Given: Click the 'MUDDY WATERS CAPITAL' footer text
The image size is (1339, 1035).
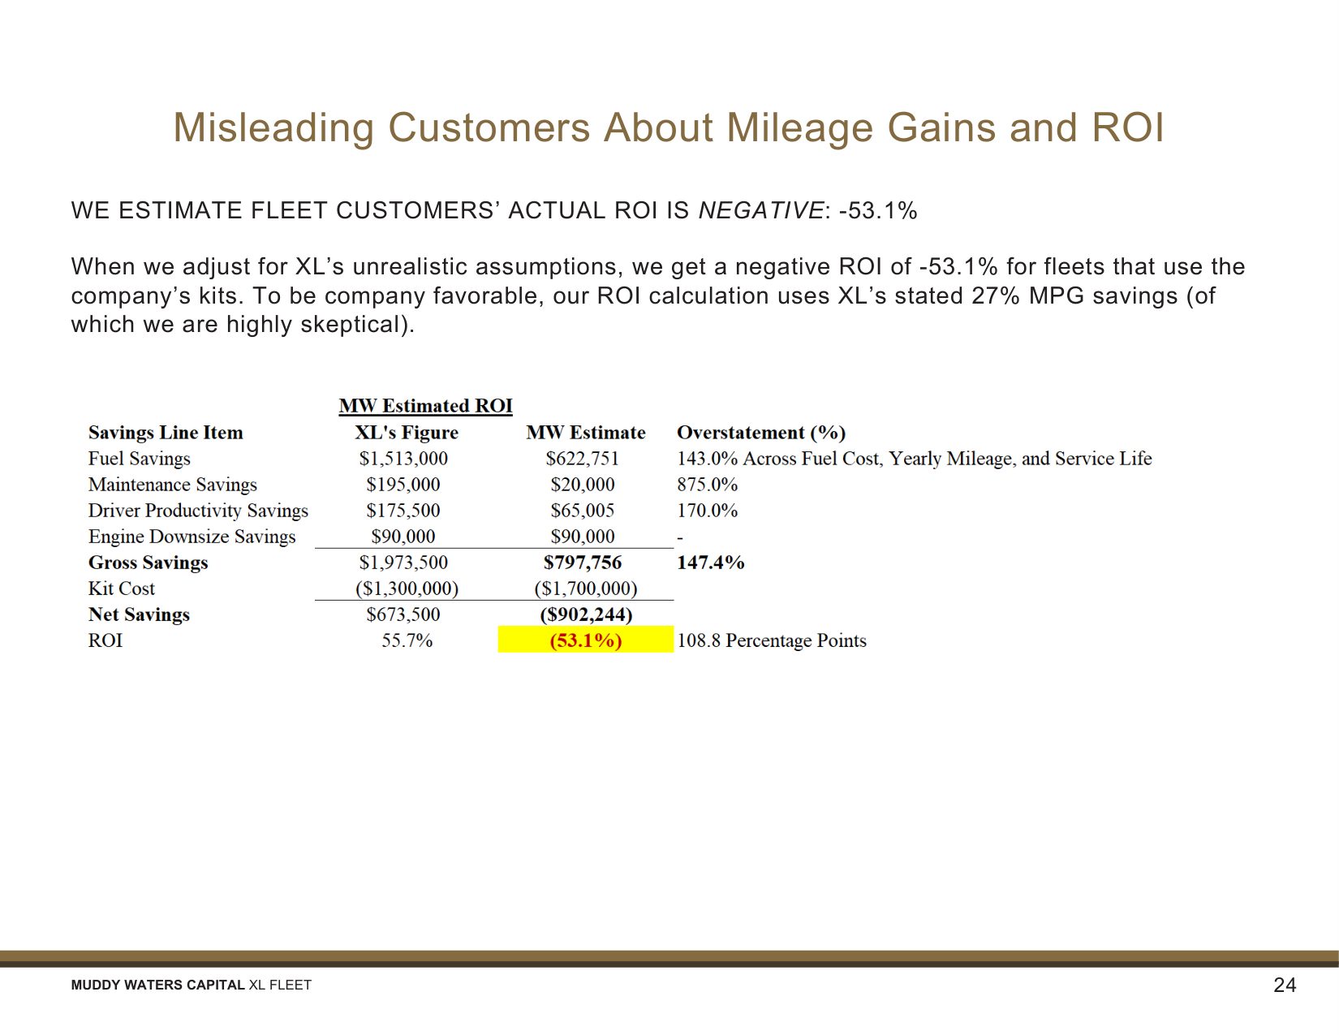Looking at the screenshot, I should pos(157,985).
